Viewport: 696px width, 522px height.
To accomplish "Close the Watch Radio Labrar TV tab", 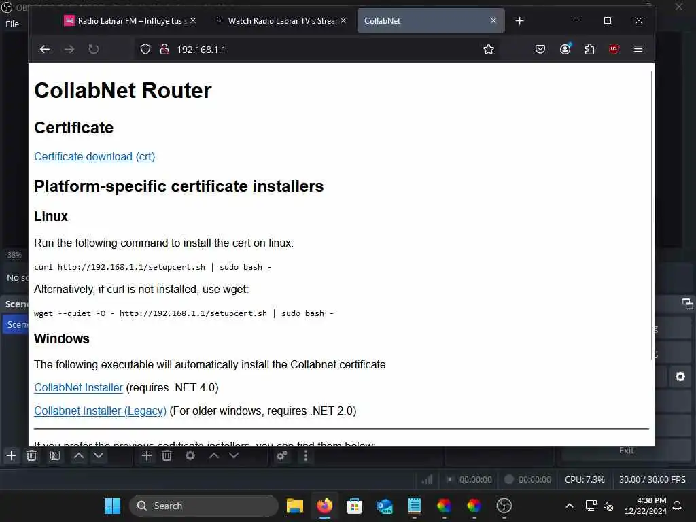I will [343, 20].
